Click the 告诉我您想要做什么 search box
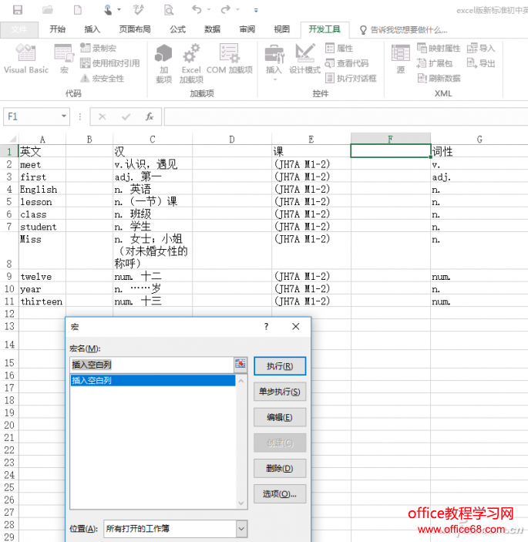The height and width of the screenshot is (542, 528). [x=404, y=30]
